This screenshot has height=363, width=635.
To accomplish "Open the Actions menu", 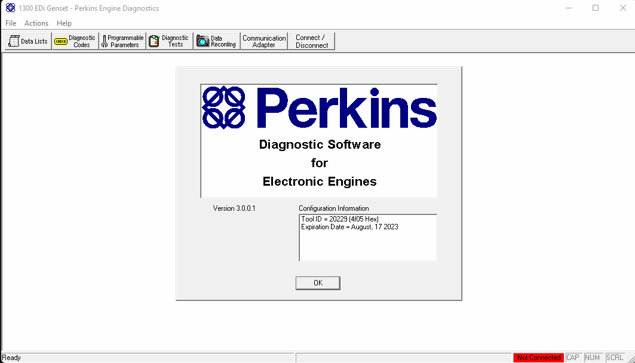I will (x=36, y=23).
